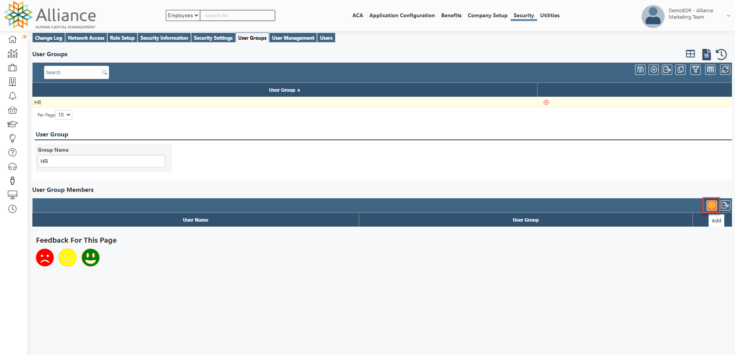Switch to the Security Information tab

pos(164,38)
